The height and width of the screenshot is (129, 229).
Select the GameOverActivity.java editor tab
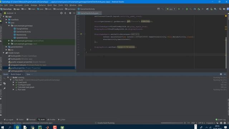point(89,13)
